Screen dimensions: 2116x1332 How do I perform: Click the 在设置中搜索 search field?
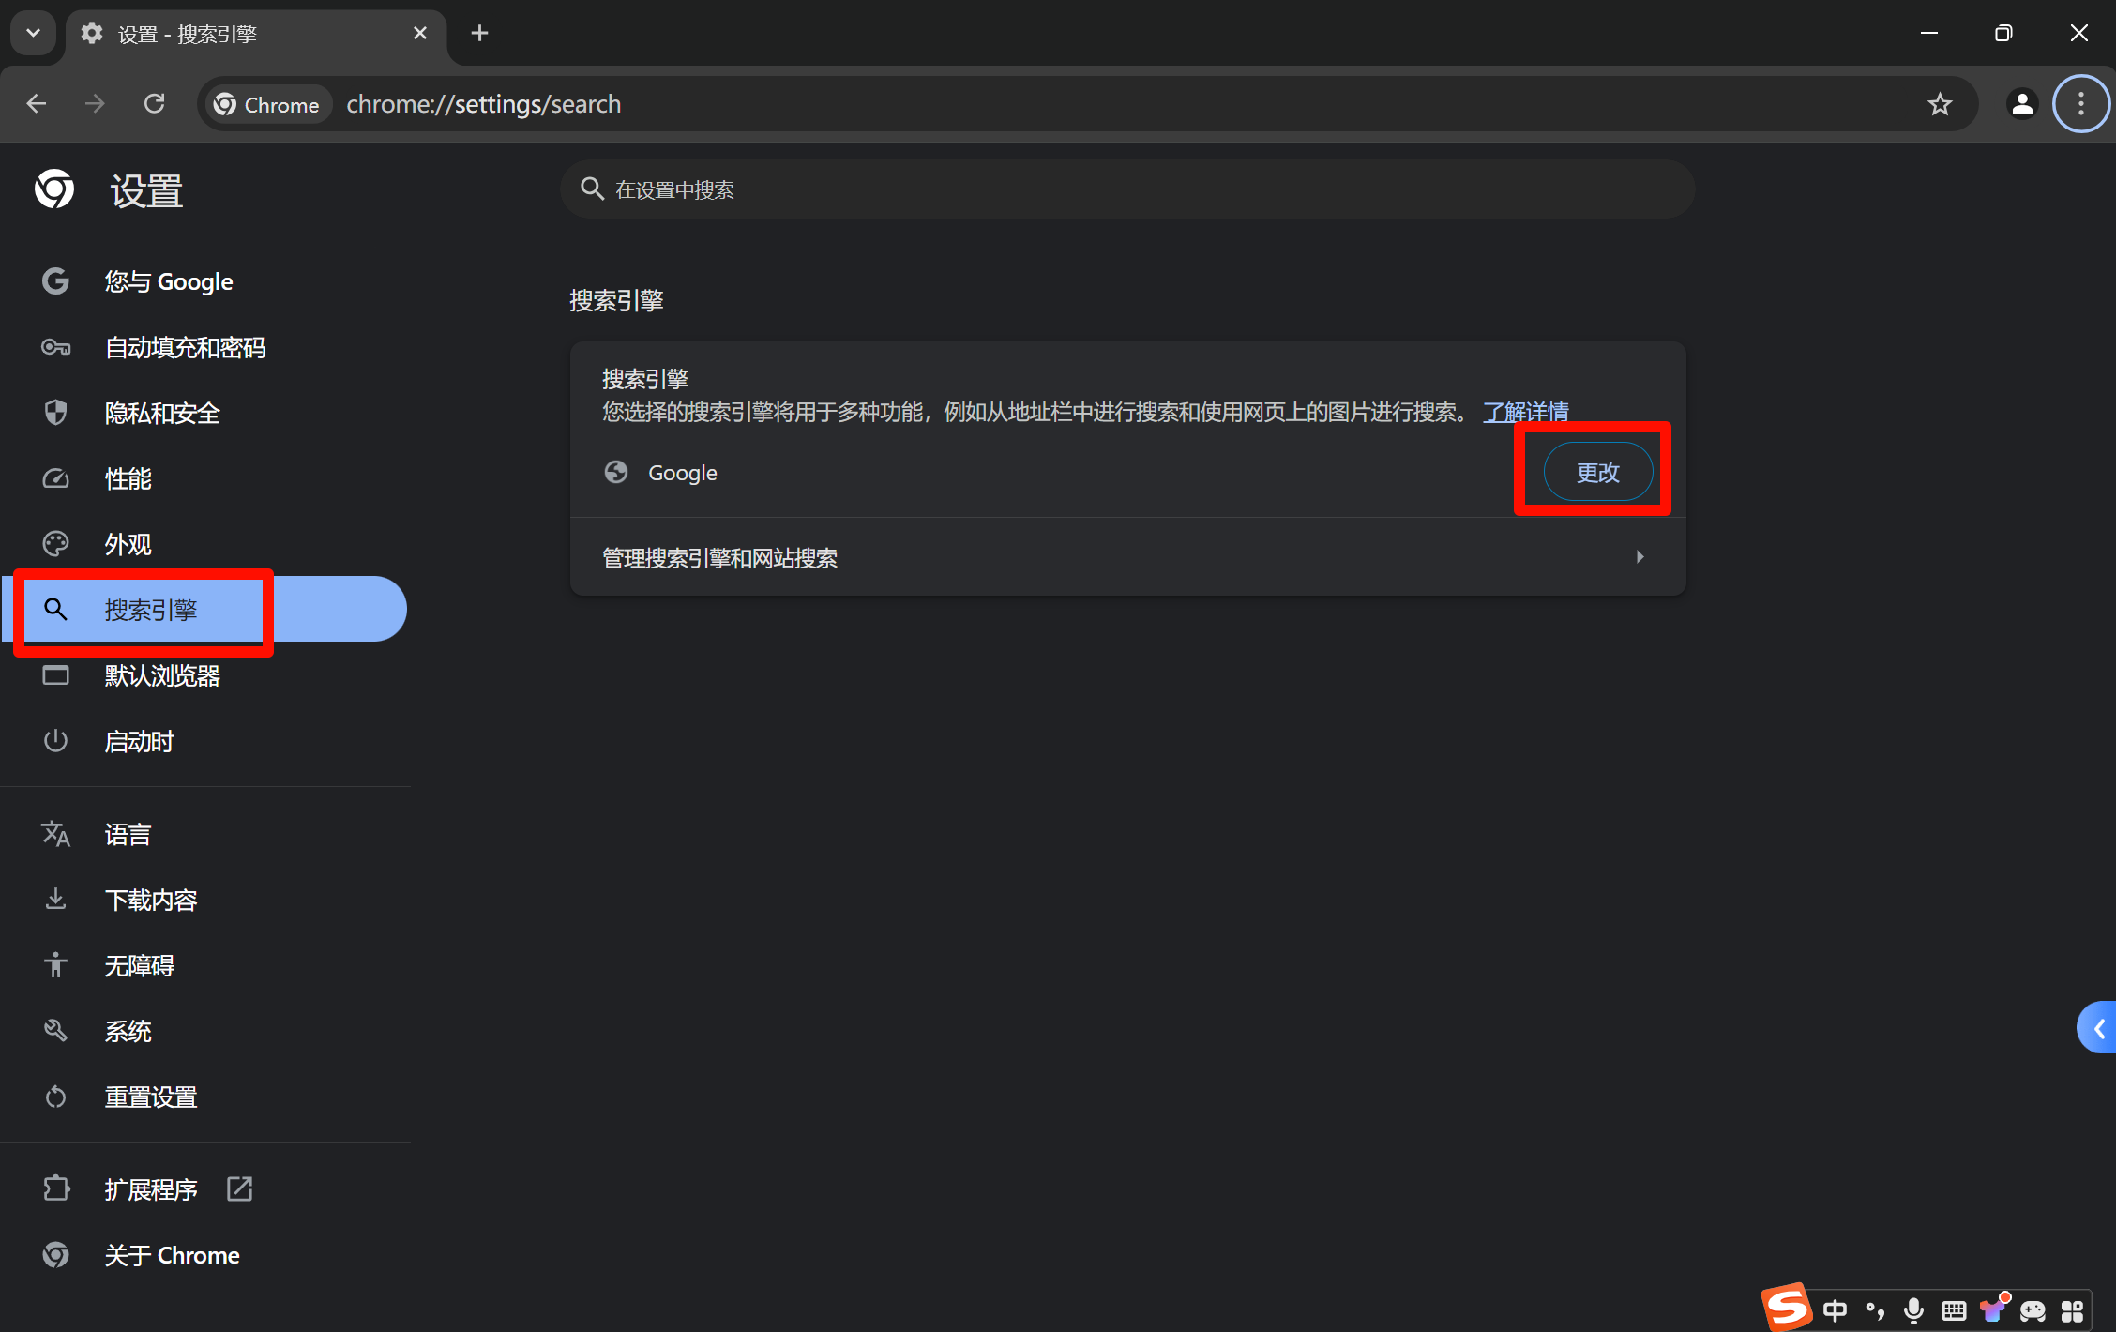[1126, 189]
